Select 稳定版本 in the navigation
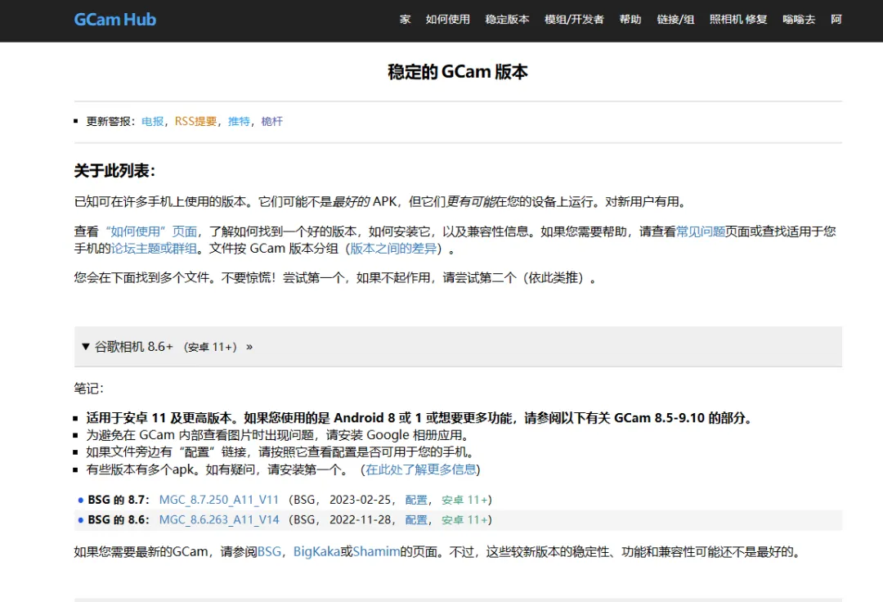The width and height of the screenshot is (883, 602). click(x=507, y=20)
